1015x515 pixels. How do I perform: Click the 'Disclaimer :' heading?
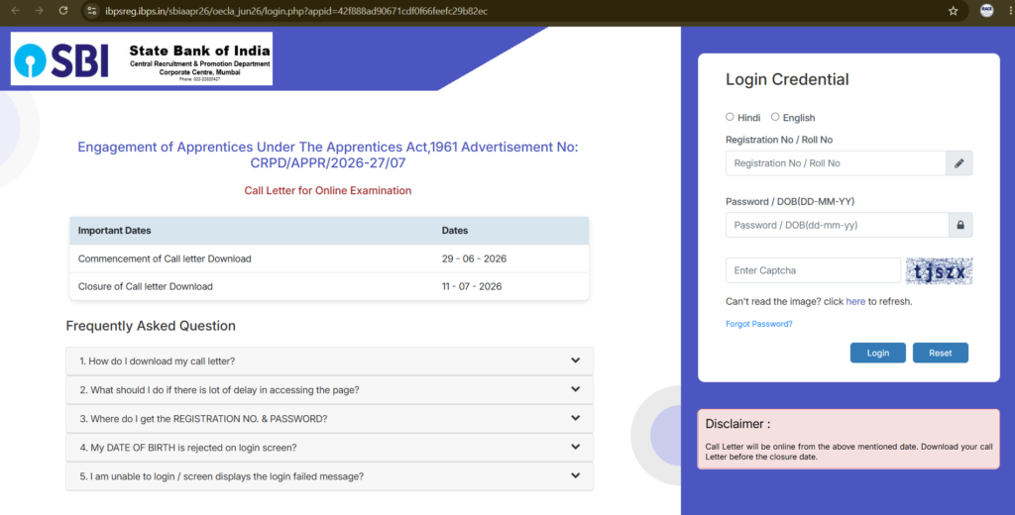(737, 424)
